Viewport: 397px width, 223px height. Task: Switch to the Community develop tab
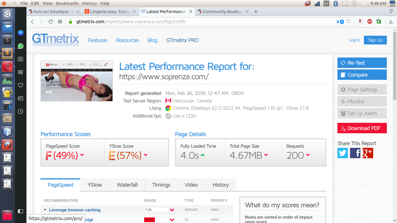[x=223, y=12]
